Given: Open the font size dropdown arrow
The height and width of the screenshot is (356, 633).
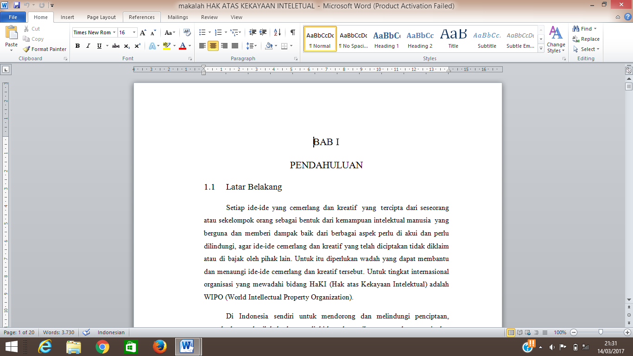Looking at the screenshot, I should pos(134,32).
